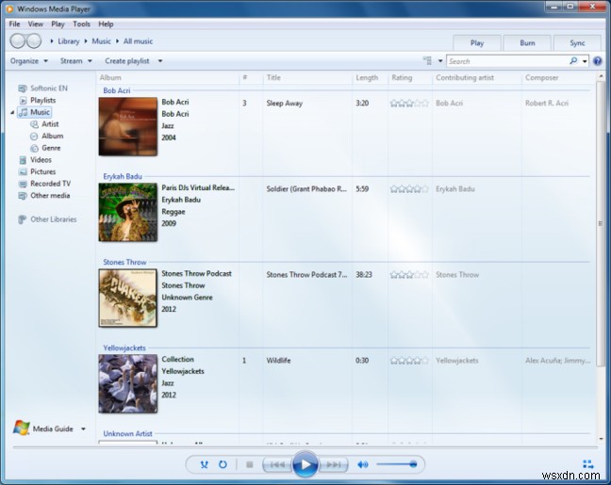The height and width of the screenshot is (485, 611).
Task: Sort by the Length column header
Action: 371,77
